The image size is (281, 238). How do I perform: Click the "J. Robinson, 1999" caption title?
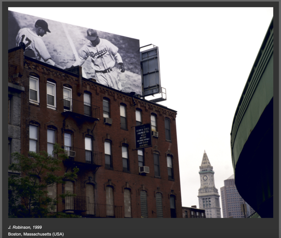[x=25, y=227]
